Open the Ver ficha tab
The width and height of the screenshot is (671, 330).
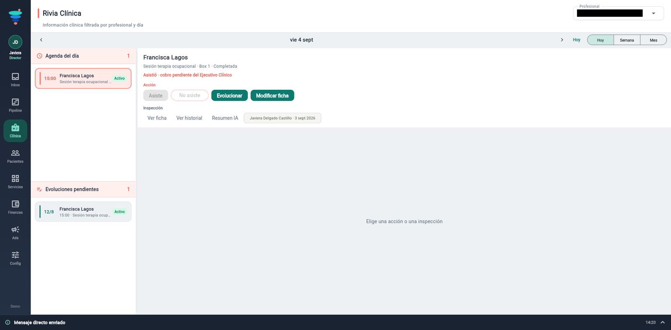(157, 118)
